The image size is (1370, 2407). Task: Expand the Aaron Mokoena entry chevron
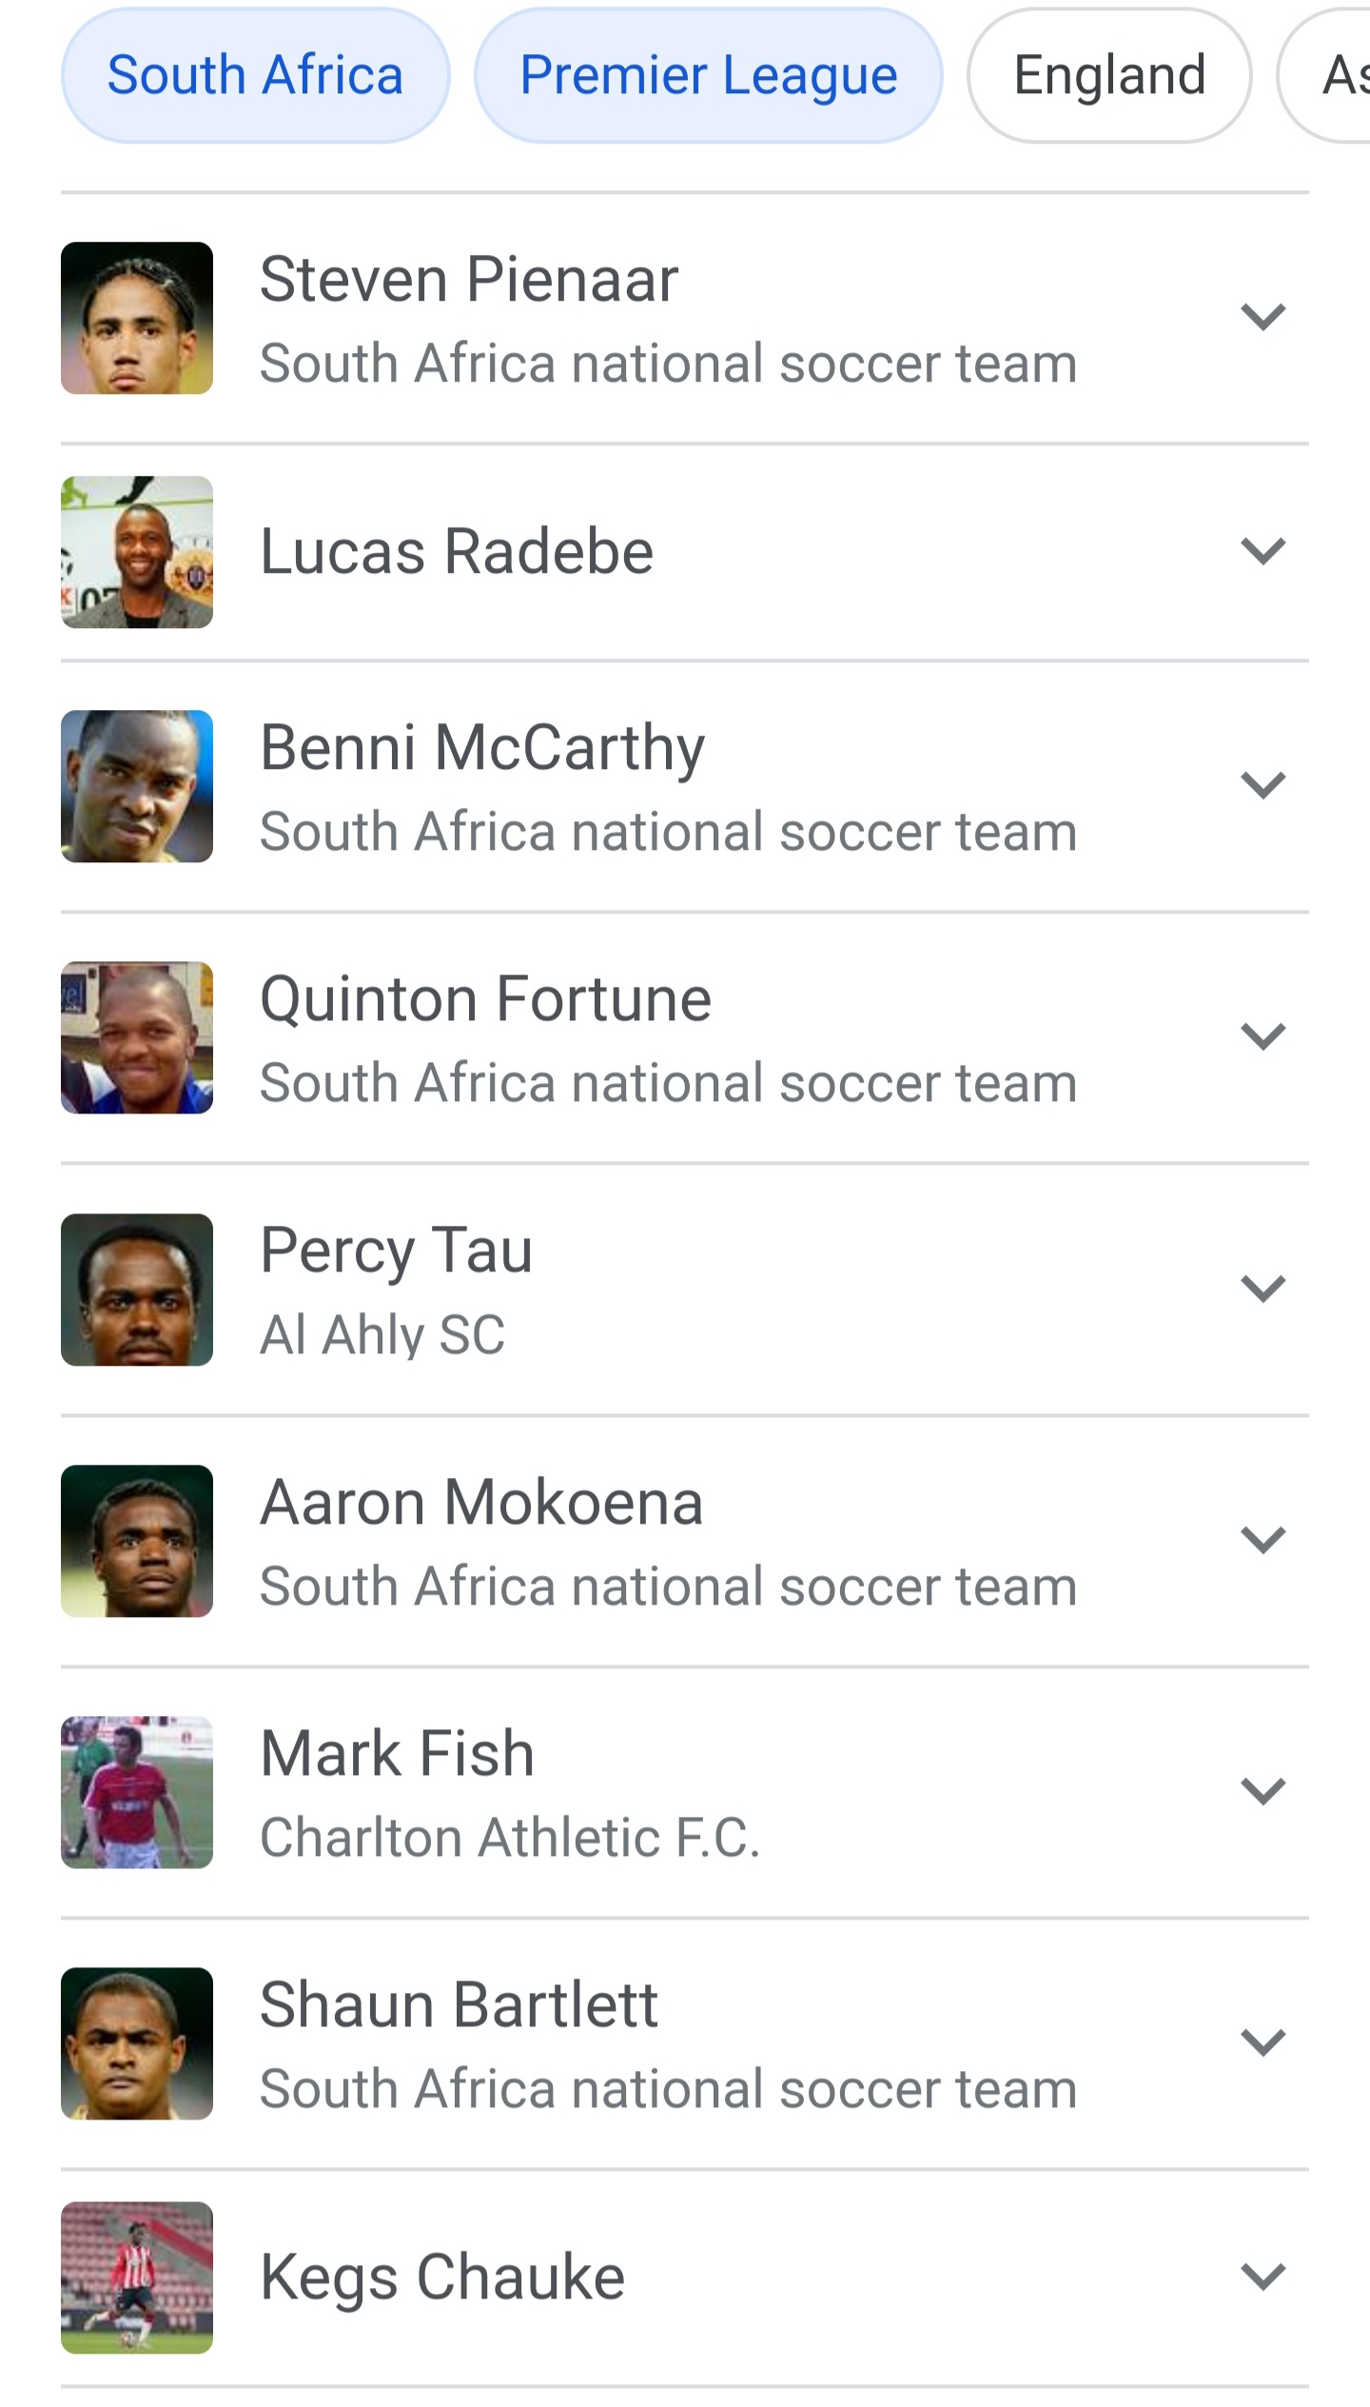pyautogui.click(x=1262, y=1540)
